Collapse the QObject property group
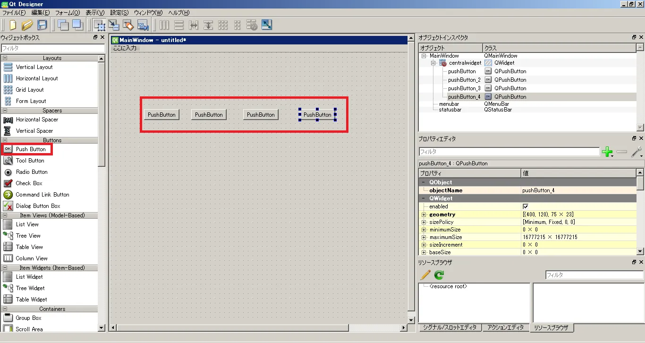Viewport: 645px width, 343px height. [424, 182]
